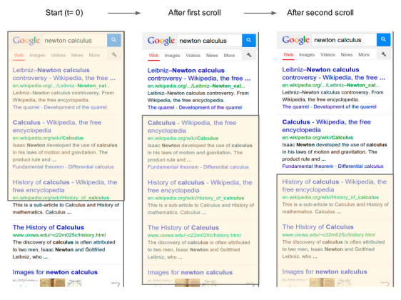
Task: Click the www.uiowa.edu URL in the Start screen
Action: pos(59,235)
